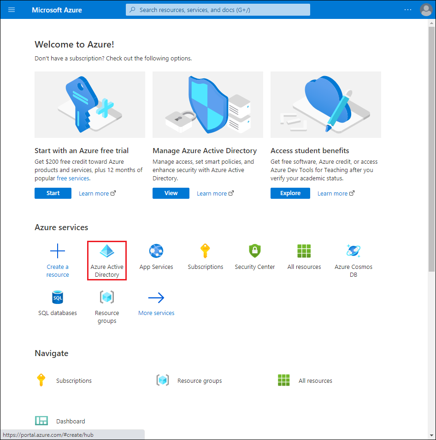Open the Dashboard under Navigate
This screenshot has width=436, height=440.
point(70,421)
